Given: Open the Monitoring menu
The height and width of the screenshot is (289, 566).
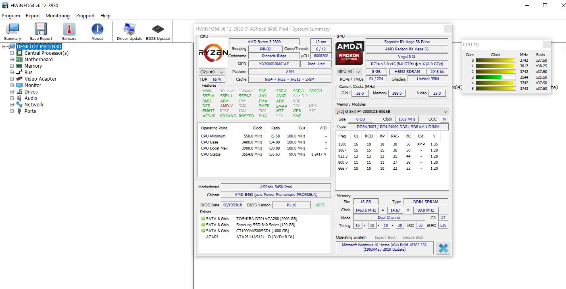Looking at the screenshot, I should [x=58, y=16].
